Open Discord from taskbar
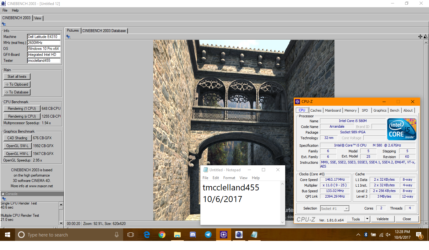429x250 pixels. (193, 235)
